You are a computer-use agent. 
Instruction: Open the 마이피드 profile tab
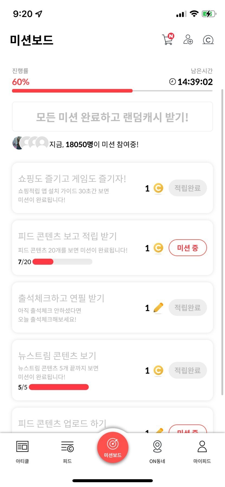coord(202,451)
